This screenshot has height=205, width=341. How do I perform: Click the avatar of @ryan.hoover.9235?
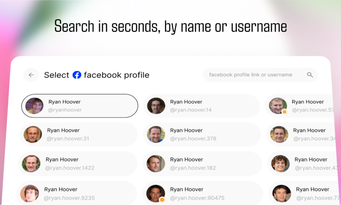(x=30, y=194)
